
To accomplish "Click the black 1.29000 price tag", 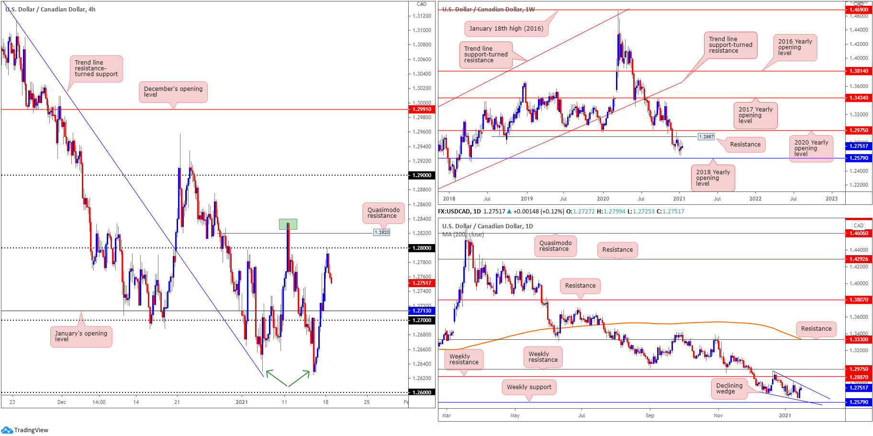I will 421,175.
